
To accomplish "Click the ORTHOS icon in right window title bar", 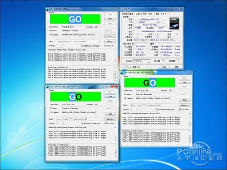I will (x=122, y=73).
